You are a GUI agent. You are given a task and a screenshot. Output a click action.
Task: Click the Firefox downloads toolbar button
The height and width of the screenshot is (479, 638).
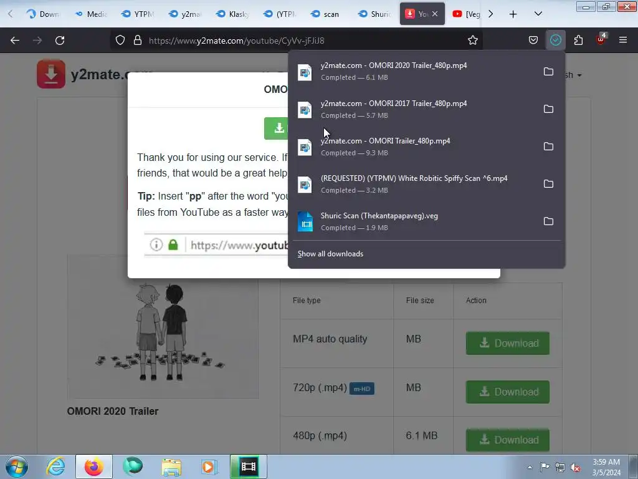point(555,40)
